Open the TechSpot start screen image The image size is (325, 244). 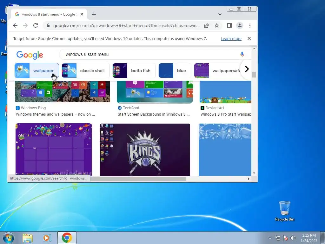(155, 92)
